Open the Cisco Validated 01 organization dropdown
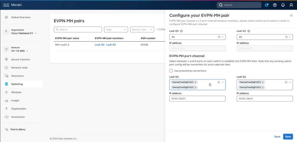Image resolution: width=297 pixels, height=142 pixels. click(x=24, y=33)
